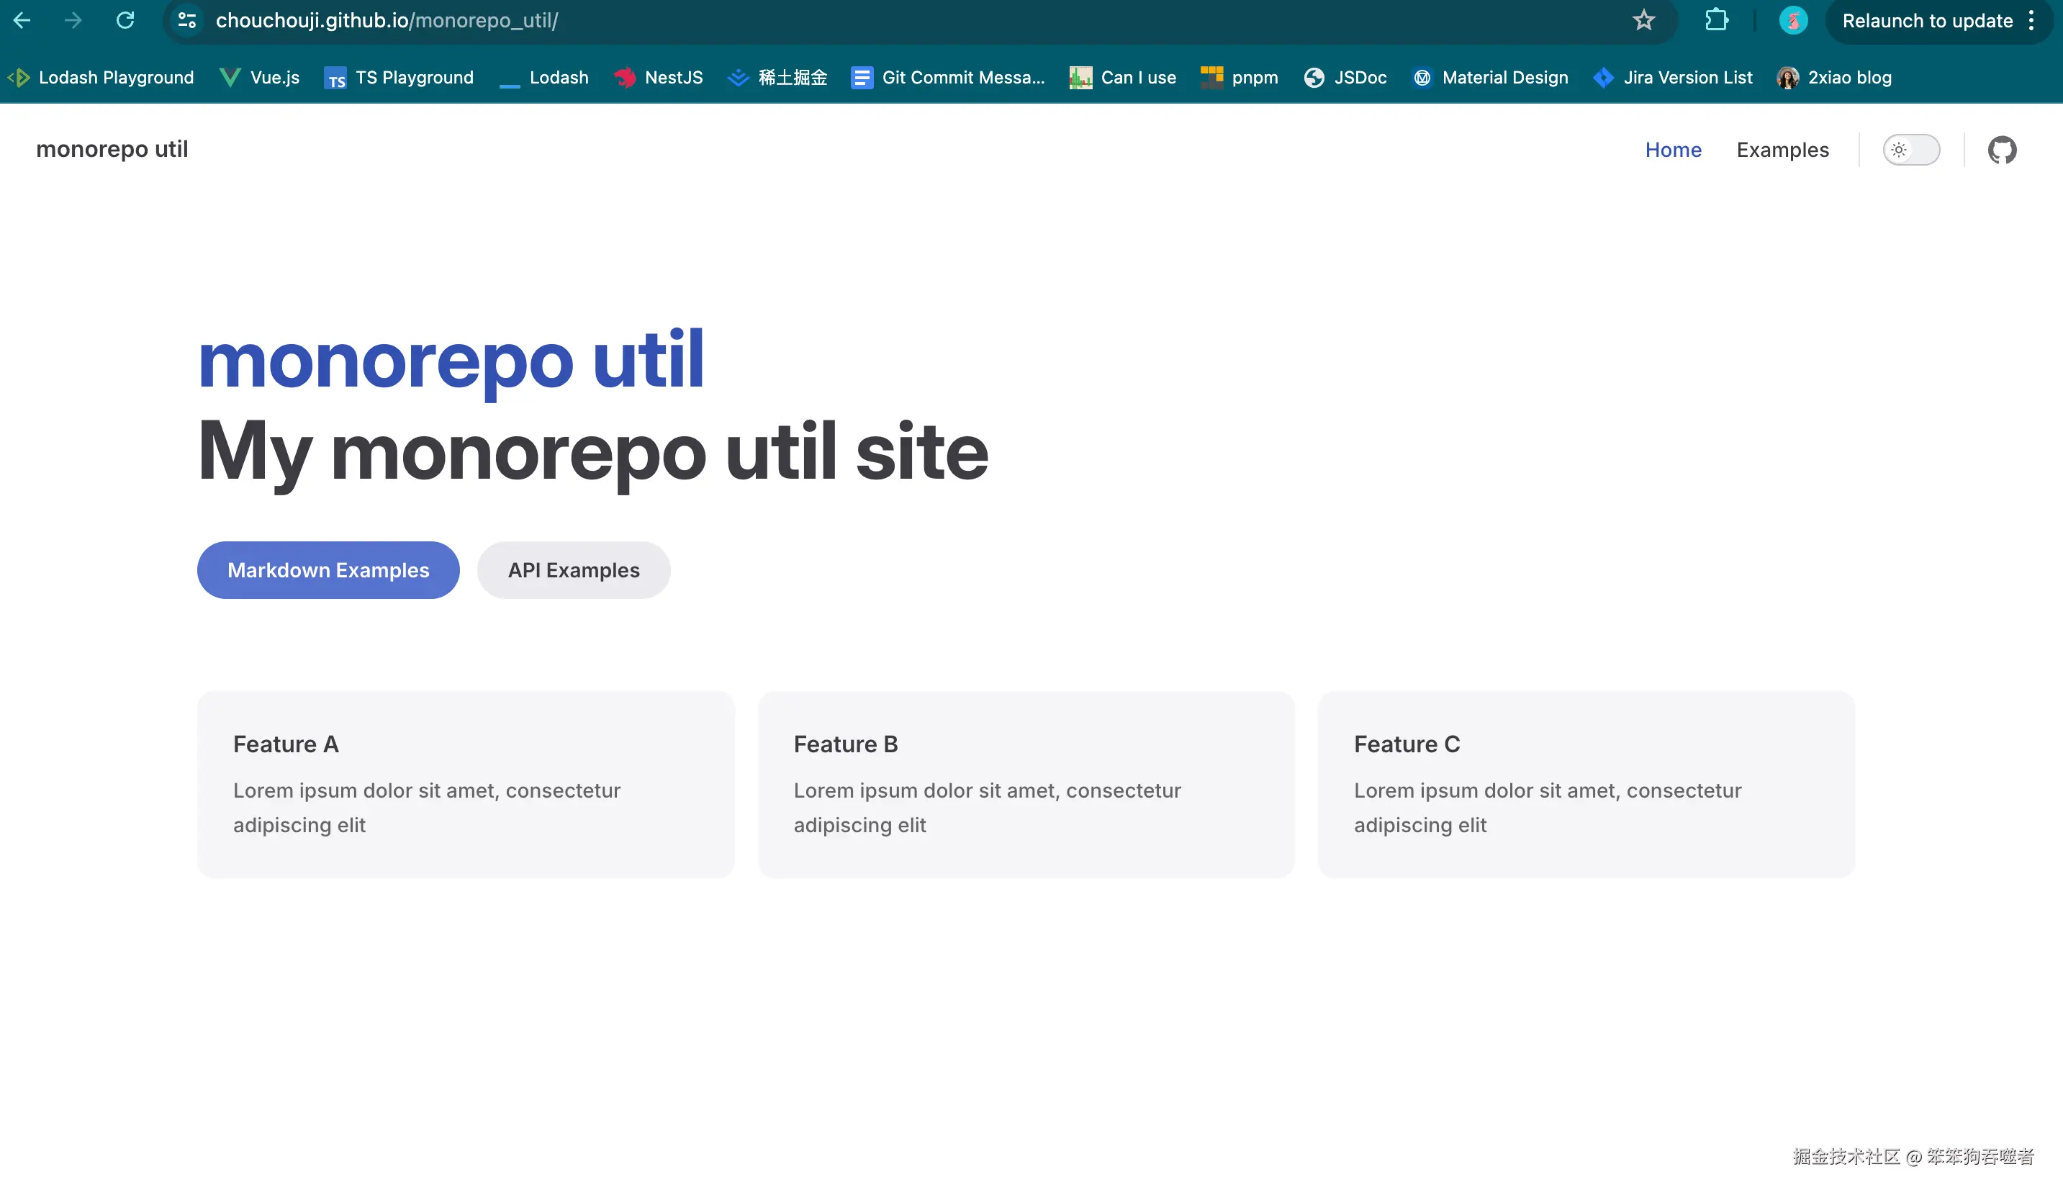Bookmark this page with star icon
2063x1195 pixels.
coord(1643,20)
